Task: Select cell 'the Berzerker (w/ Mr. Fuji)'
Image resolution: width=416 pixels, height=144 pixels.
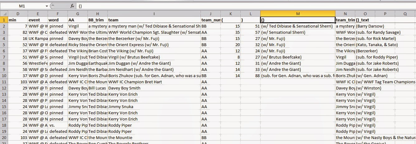Action: 154,38
